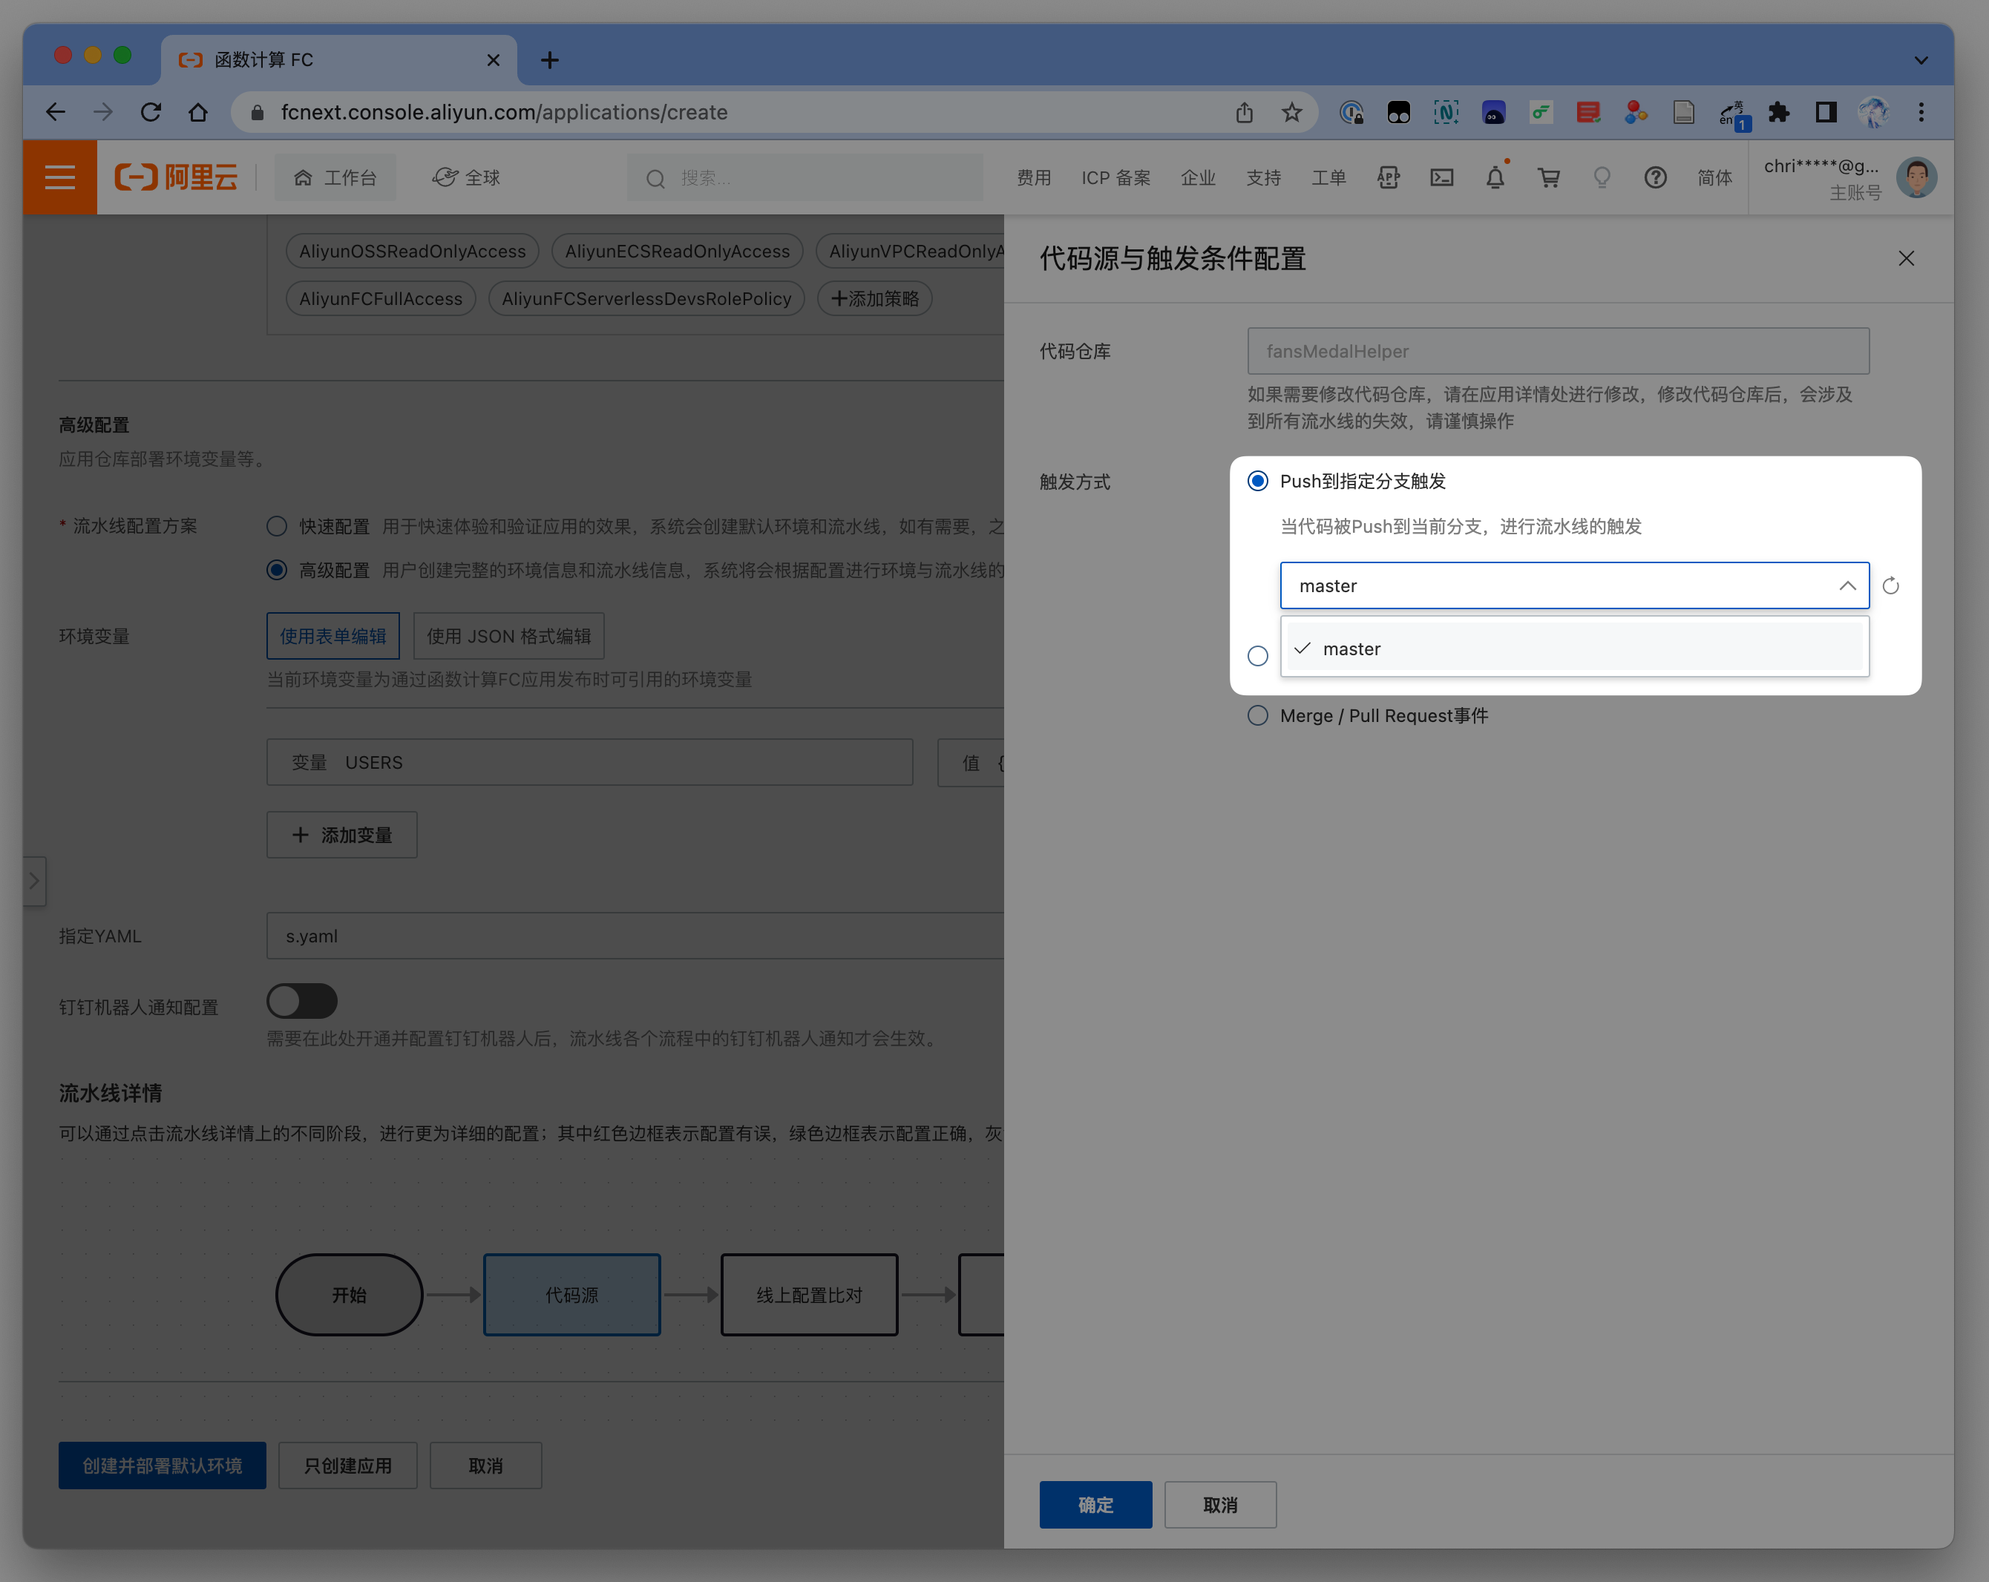This screenshot has height=1582, width=1989.
Task: Expand the left sidebar arrow handle
Action: pos(34,881)
